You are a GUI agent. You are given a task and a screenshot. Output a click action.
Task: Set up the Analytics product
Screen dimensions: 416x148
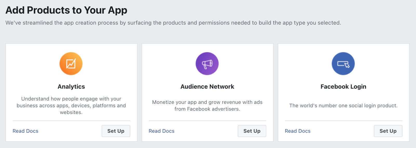tap(116, 131)
